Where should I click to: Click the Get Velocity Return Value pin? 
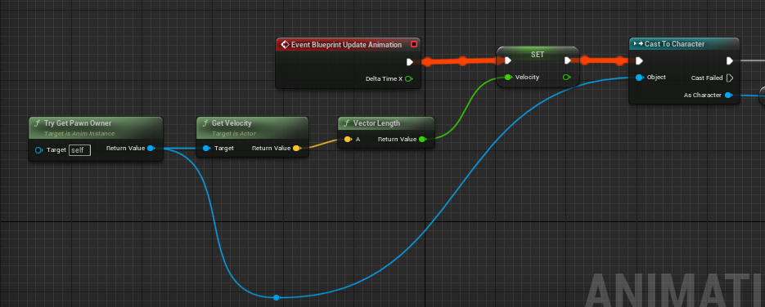click(x=297, y=148)
